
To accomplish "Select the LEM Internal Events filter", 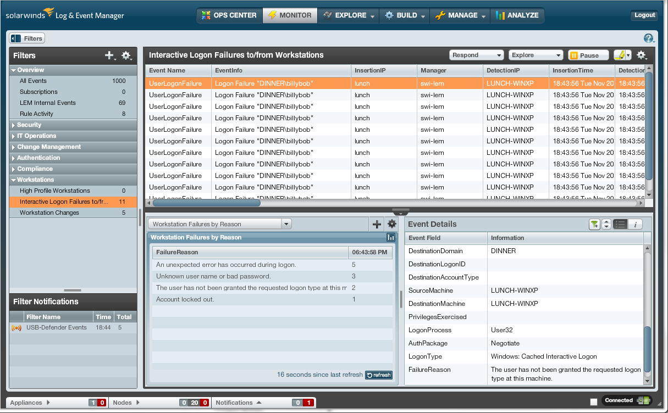I will pos(73,103).
